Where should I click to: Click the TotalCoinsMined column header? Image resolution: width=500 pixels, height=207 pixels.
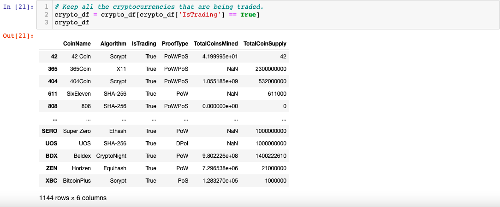click(x=216, y=44)
